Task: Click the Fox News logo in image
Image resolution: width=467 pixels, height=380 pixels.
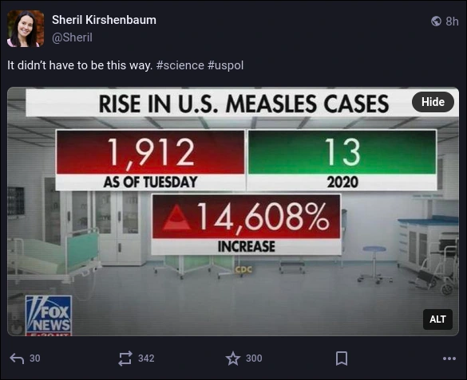Action: [49, 315]
